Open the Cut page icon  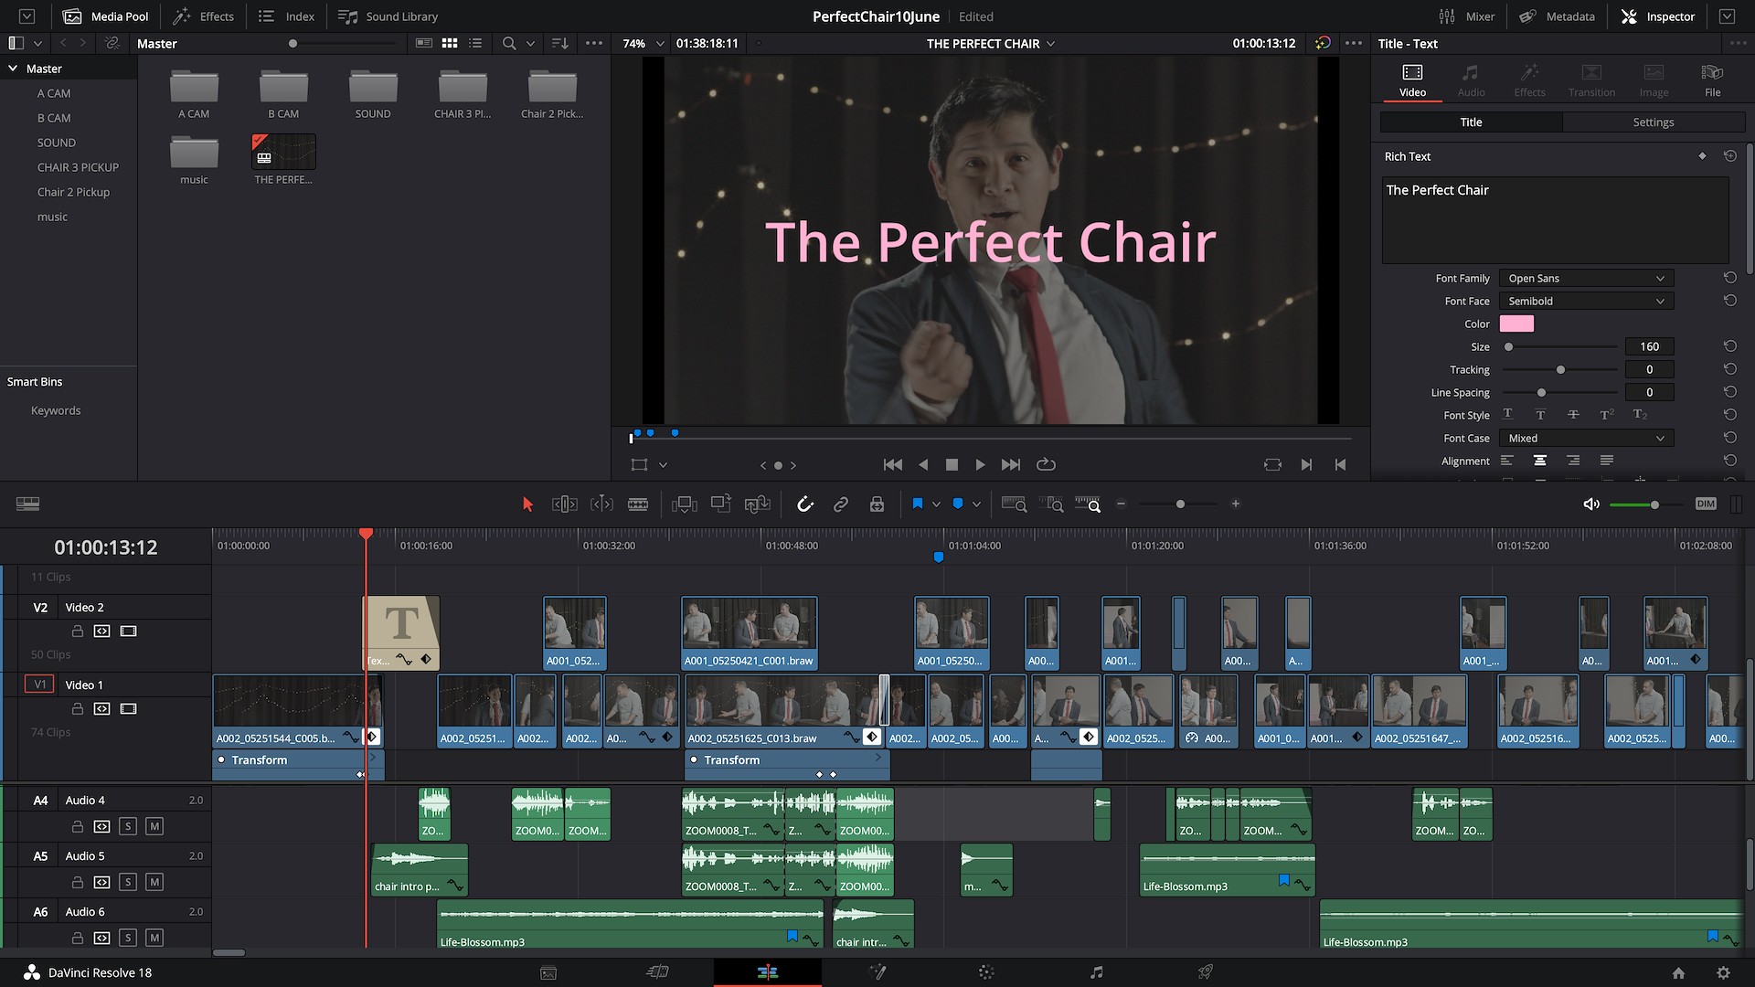[x=658, y=972]
